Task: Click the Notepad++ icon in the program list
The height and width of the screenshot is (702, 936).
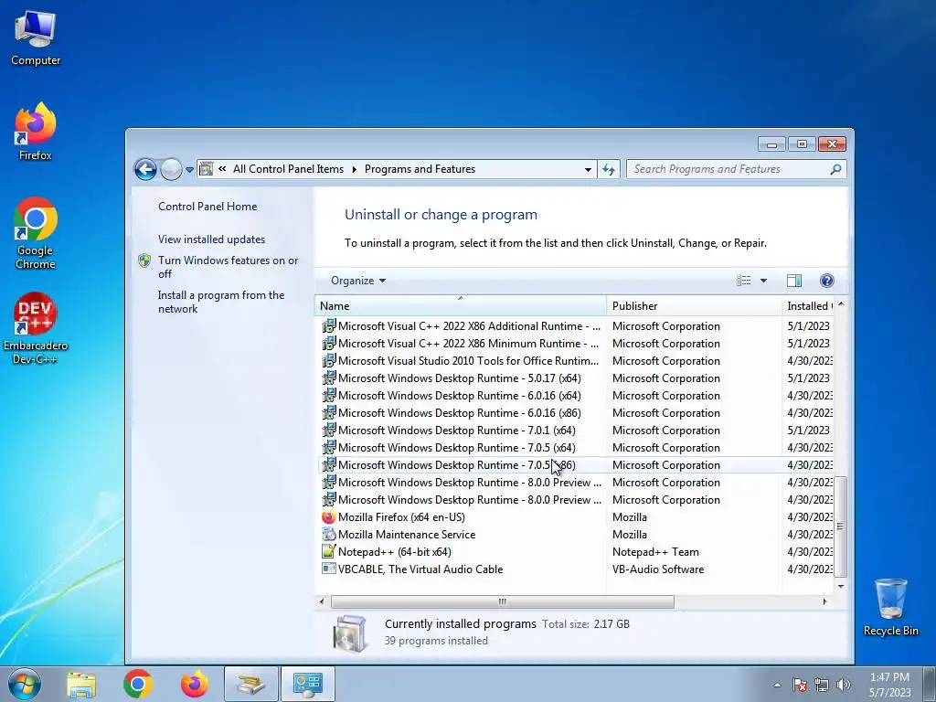Action: pos(328,551)
